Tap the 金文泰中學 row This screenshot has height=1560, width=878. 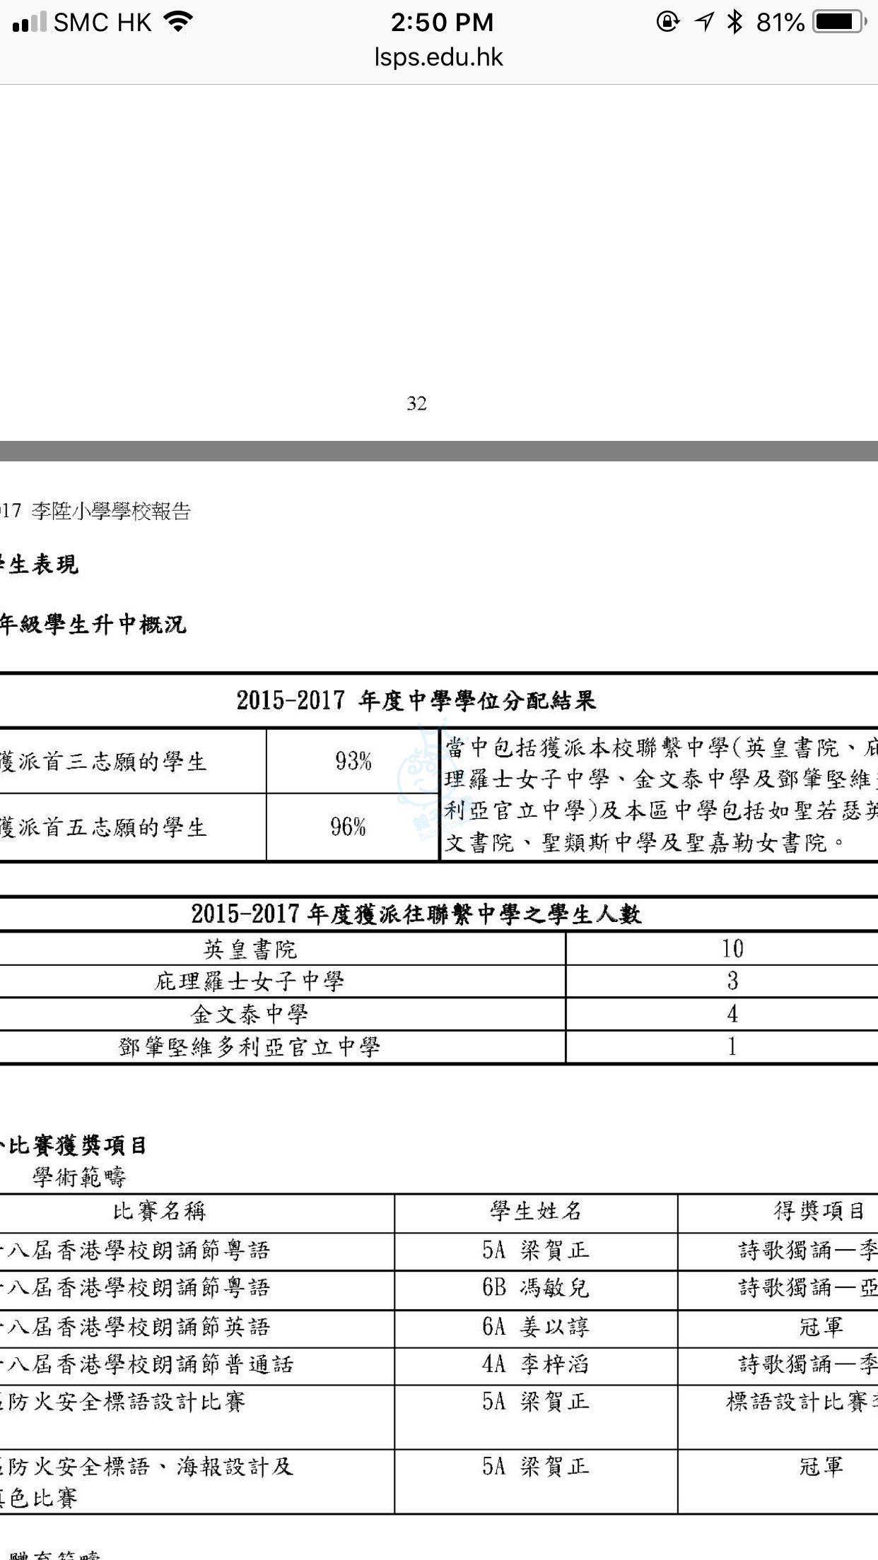(250, 1015)
